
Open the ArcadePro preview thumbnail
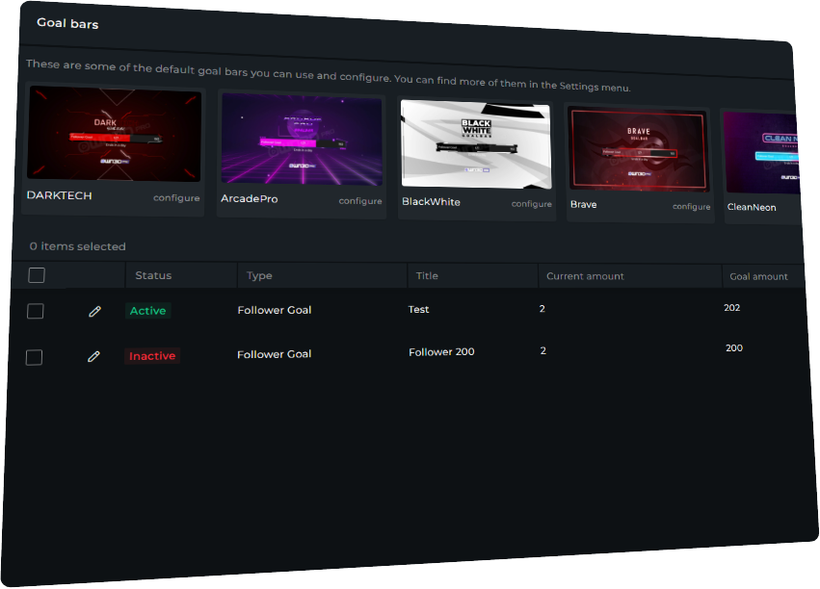(302, 140)
